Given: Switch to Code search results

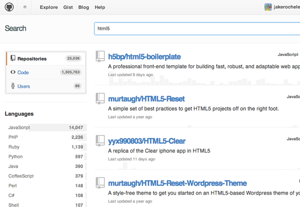Looking at the screenshot, I should coord(46,72).
